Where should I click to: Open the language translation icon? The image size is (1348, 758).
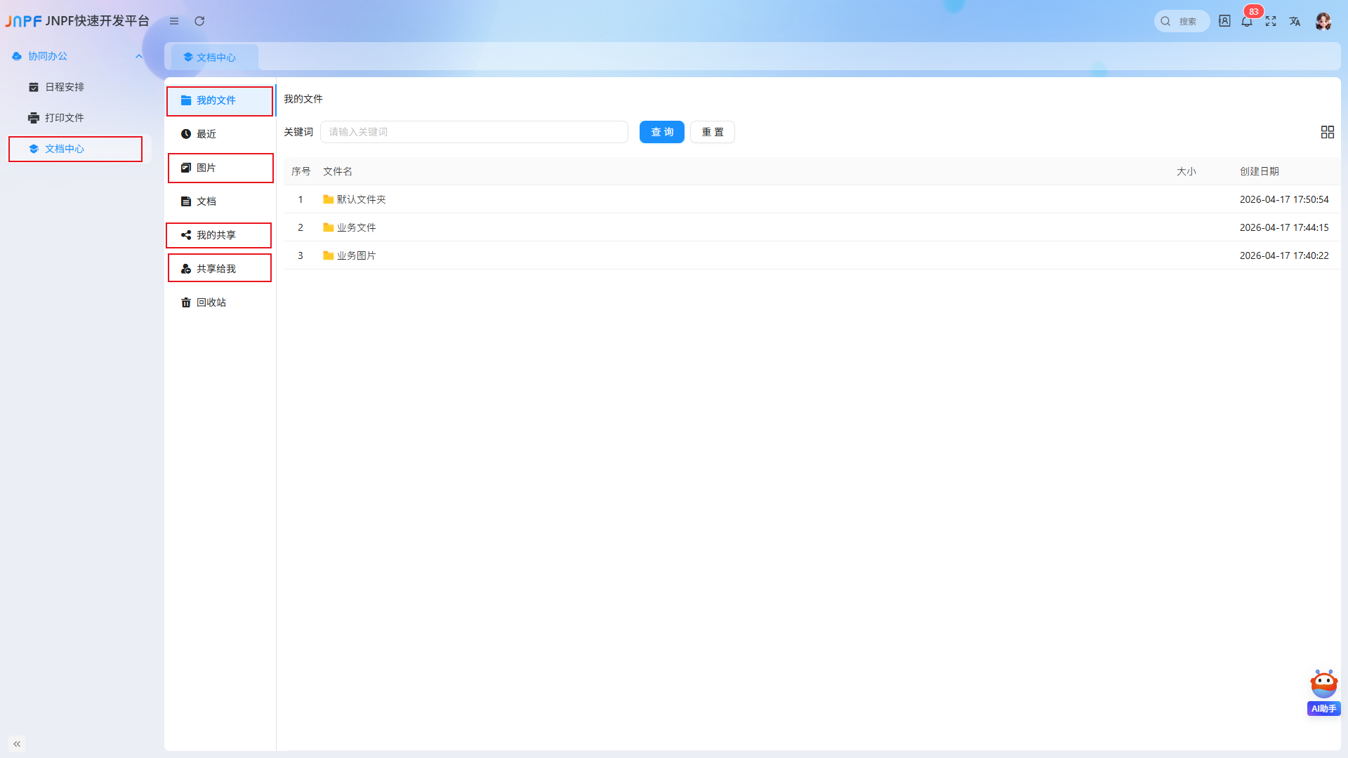pos(1295,21)
